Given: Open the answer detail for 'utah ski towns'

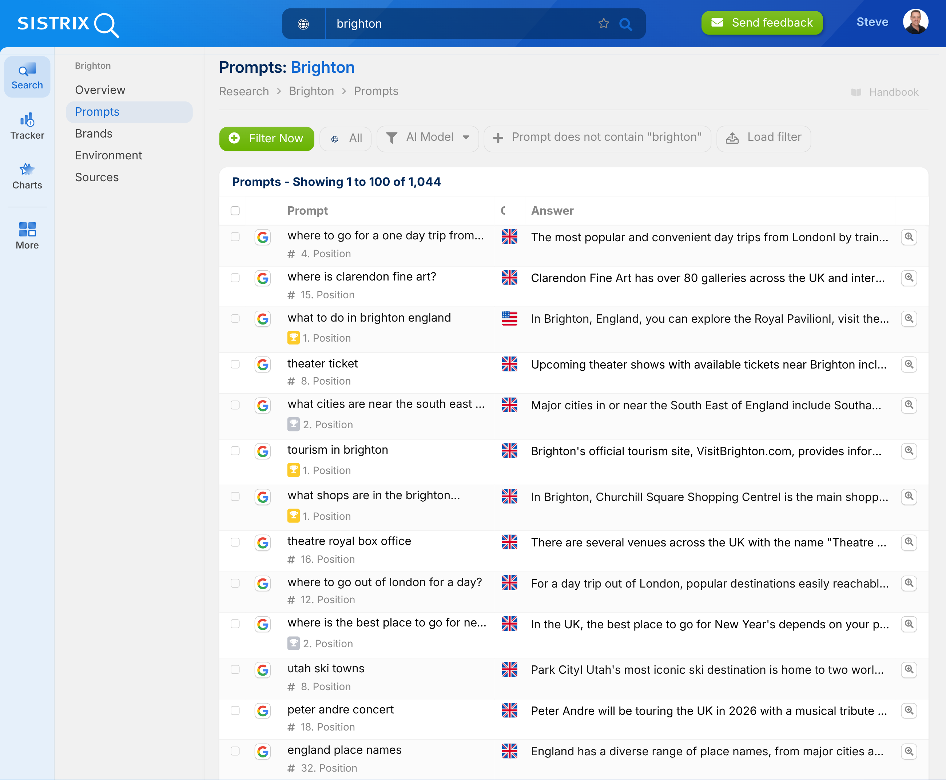Looking at the screenshot, I should pos(909,669).
